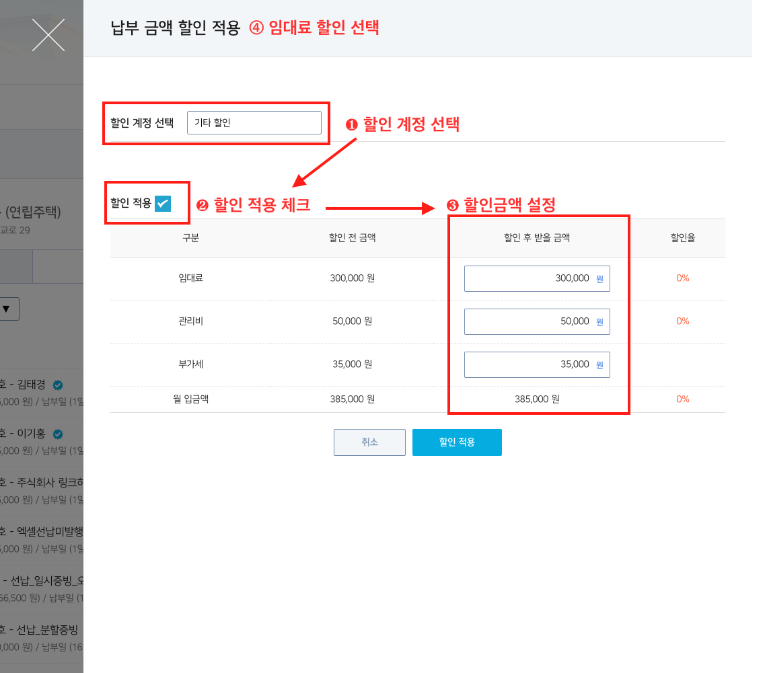Close the discount panel with the X icon
This screenshot has width=765, height=673.
click(x=48, y=35)
